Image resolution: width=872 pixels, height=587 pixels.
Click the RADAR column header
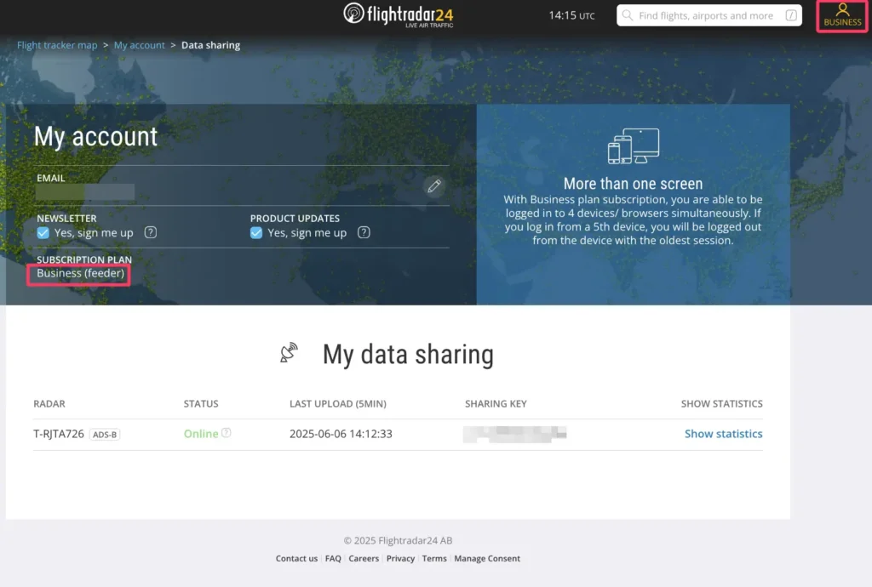(x=49, y=404)
